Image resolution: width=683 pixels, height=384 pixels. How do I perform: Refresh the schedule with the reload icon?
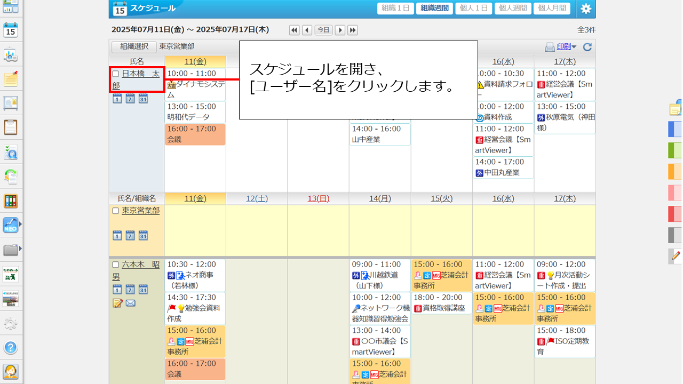(x=587, y=47)
